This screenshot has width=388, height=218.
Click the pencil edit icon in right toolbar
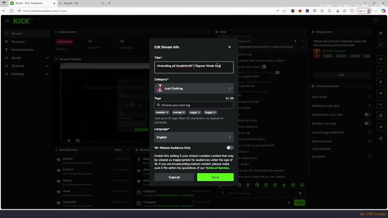[x=381, y=45]
